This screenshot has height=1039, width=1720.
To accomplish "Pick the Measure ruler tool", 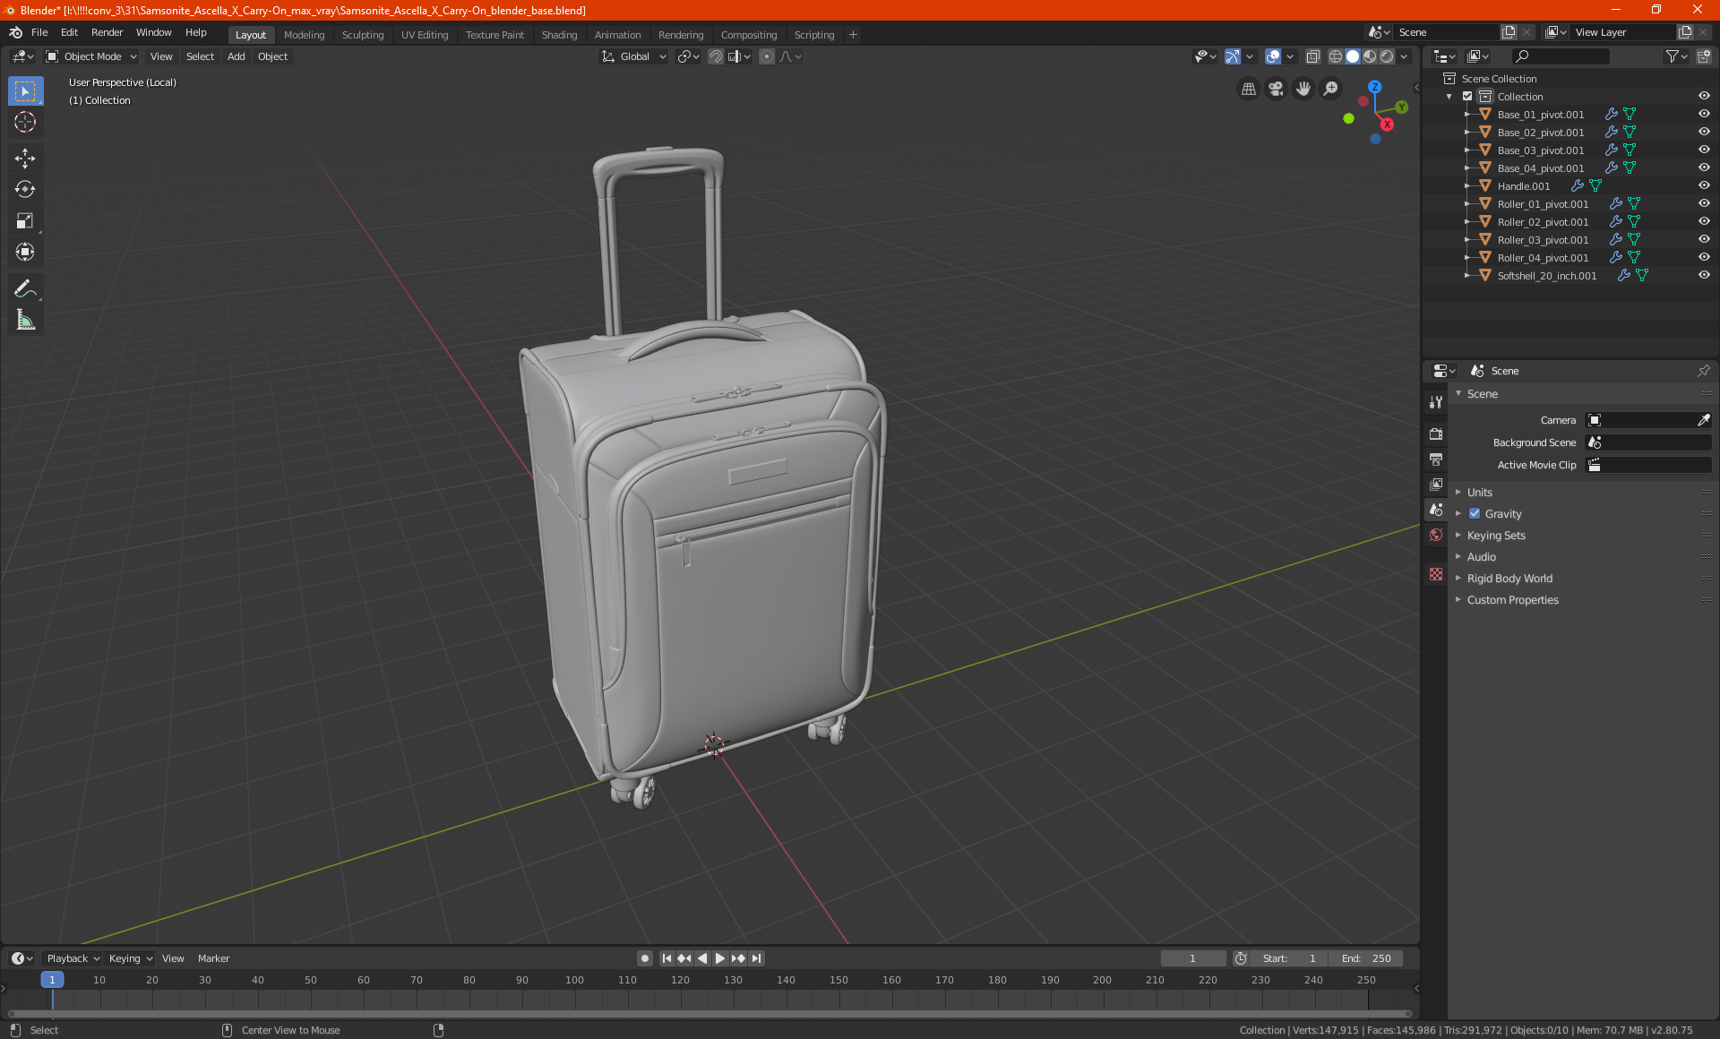I will (x=25, y=321).
